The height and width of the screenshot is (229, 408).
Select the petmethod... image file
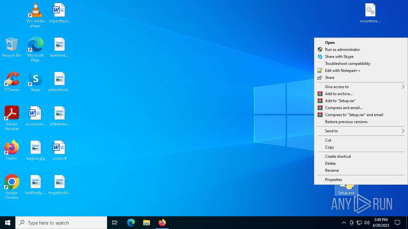(60, 82)
